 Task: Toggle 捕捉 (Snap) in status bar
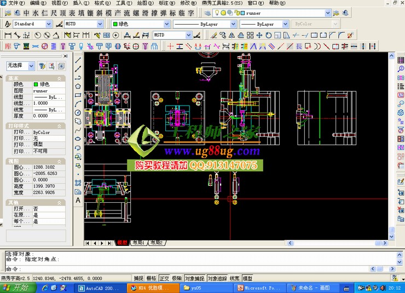coord(138,278)
